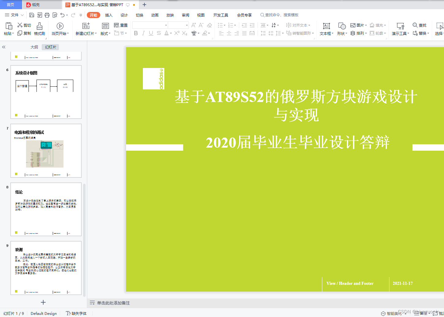Open the font color swatch
Image resolution: width=444 pixels, height=317 pixels.
166,33
